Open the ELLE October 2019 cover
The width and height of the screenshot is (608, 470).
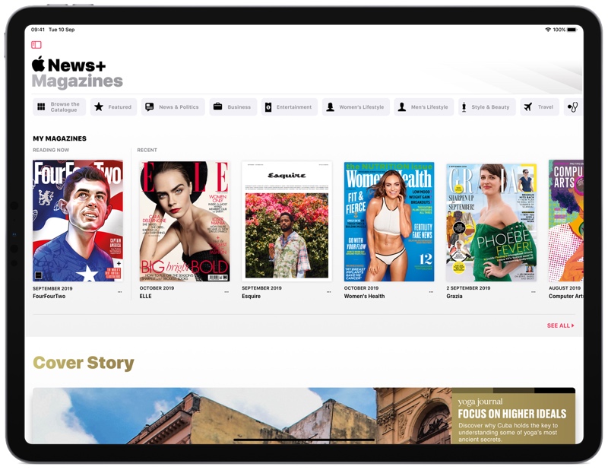[x=185, y=221]
